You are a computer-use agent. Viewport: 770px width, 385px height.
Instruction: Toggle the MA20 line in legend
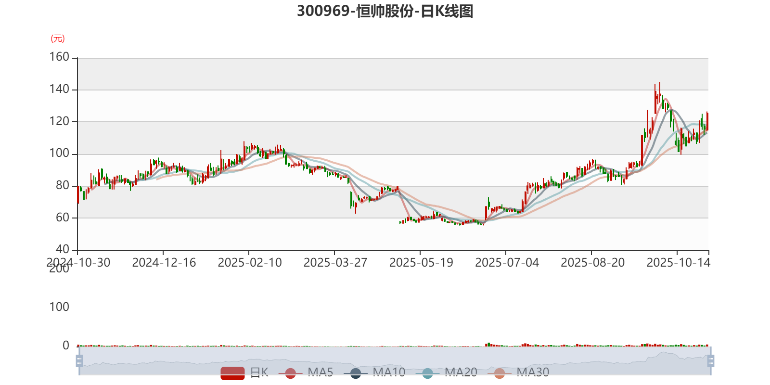click(x=446, y=373)
